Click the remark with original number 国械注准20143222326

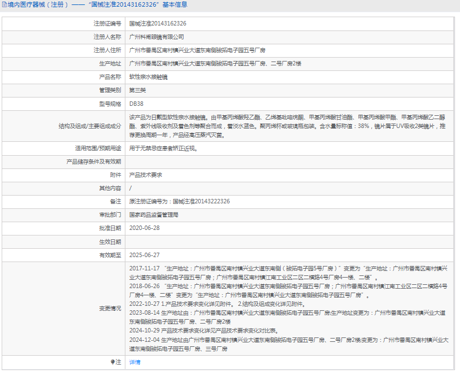tap(179, 201)
